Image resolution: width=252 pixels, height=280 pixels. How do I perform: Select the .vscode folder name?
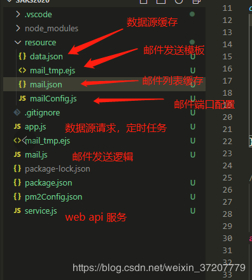pos(38,15)
